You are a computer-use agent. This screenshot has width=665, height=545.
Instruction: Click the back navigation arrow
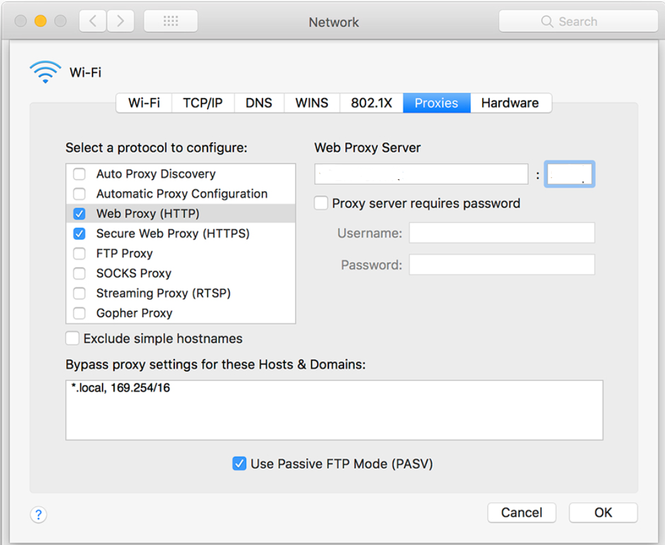[92, 21]
